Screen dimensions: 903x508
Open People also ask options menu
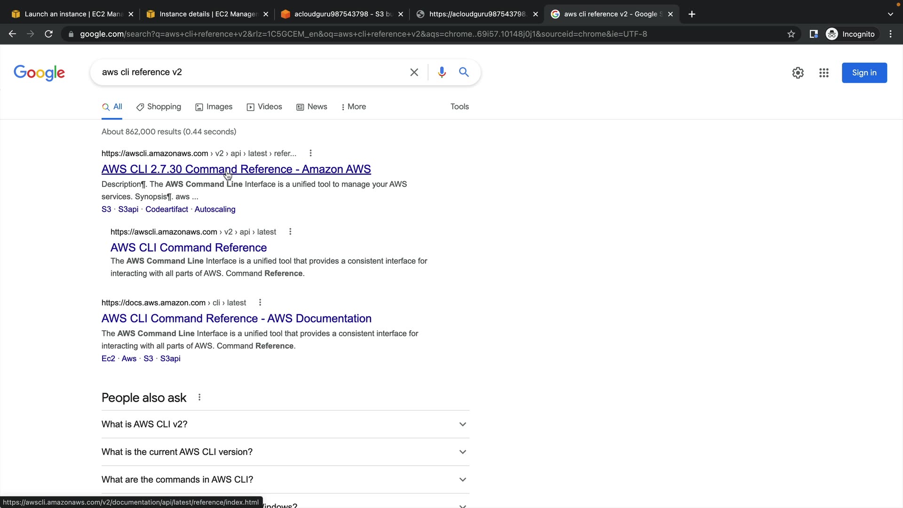(x=199, y=397)
